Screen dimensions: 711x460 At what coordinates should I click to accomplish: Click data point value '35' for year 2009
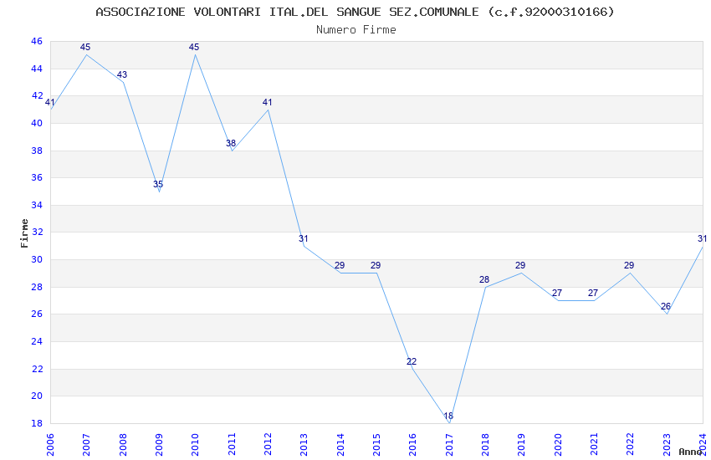tap(158, 185)
